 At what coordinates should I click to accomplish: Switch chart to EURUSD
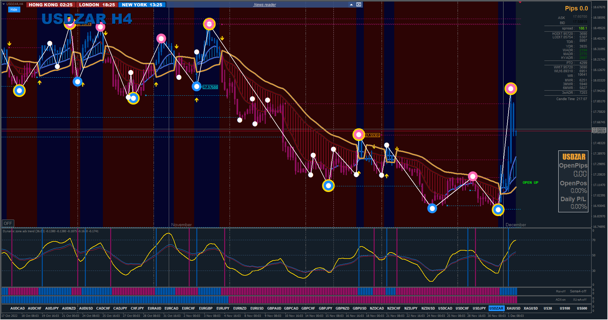pyautogui.click(x=257, y=308)
